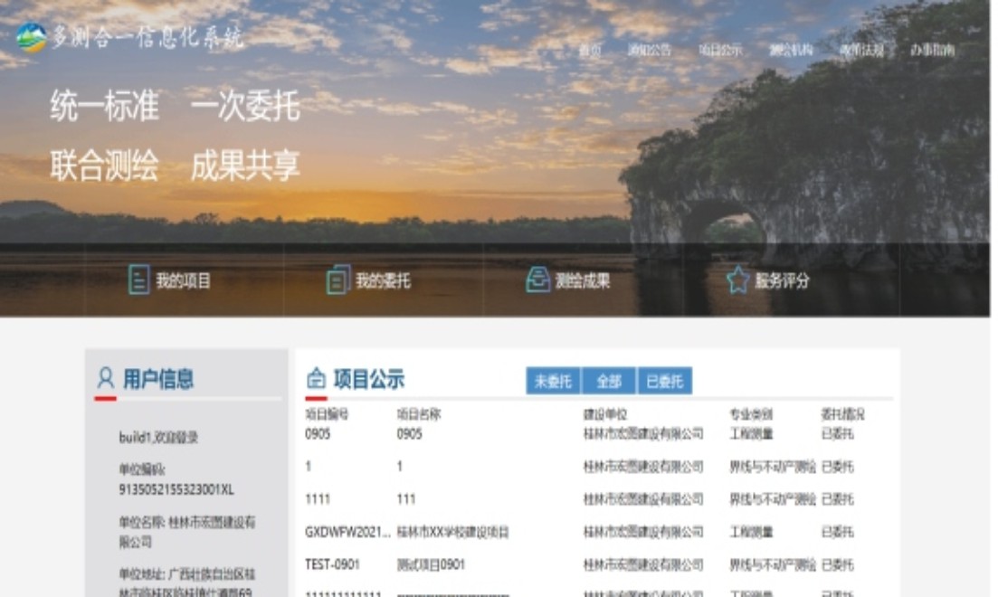998x597 pixels.
Task: Click the 服务评分 star icon
Action: (x=738, y=280)
